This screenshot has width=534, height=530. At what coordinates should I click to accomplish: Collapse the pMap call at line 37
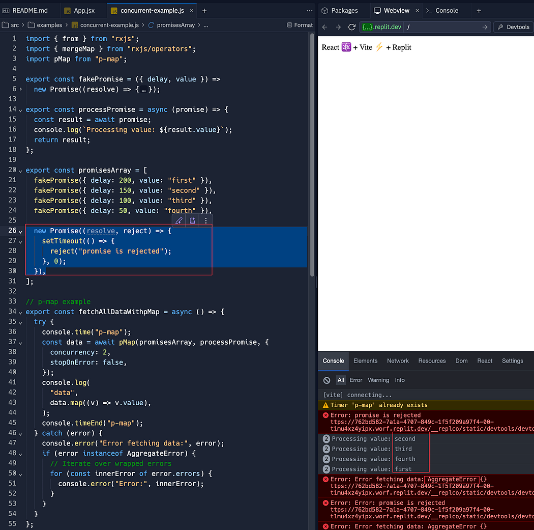coord(20,343)
